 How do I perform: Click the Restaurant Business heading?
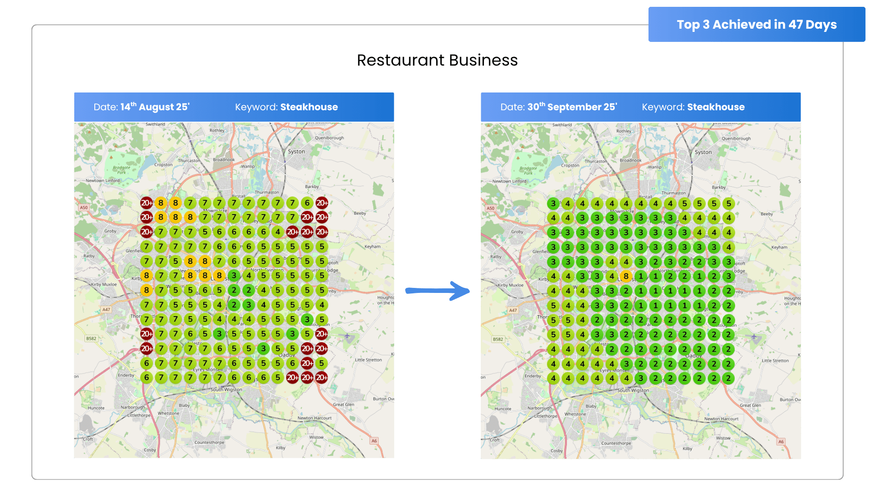click(437, 60)
